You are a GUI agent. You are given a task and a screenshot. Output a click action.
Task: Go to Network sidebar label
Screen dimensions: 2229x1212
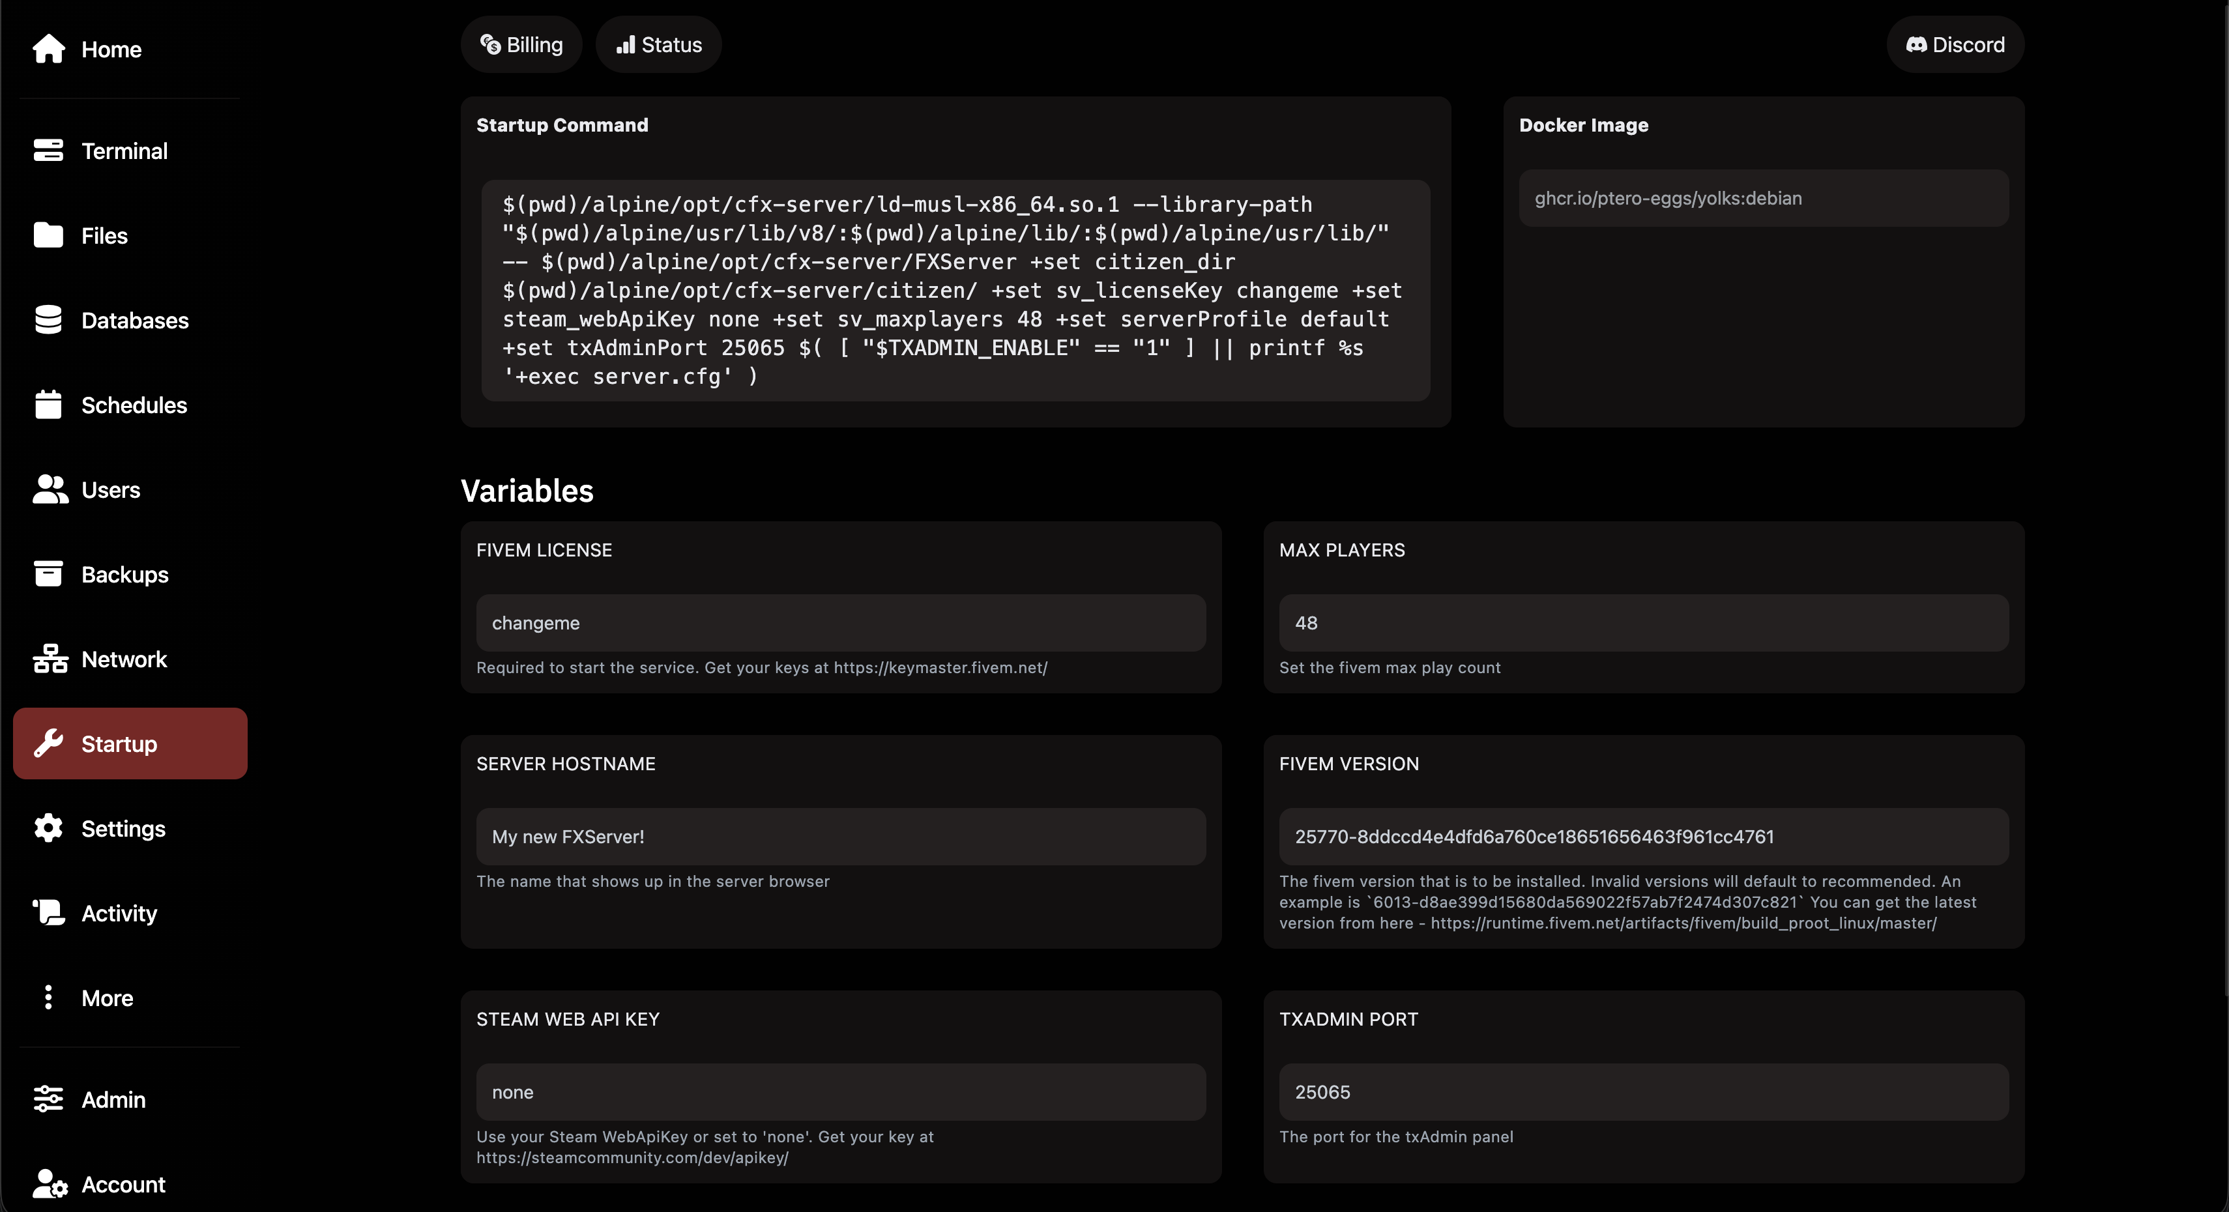[124, 660]
